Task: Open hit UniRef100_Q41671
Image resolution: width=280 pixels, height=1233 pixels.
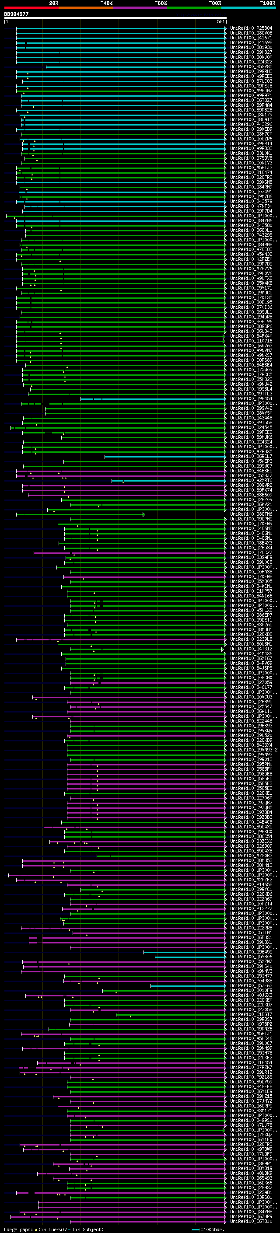Action: click(251, 38)
